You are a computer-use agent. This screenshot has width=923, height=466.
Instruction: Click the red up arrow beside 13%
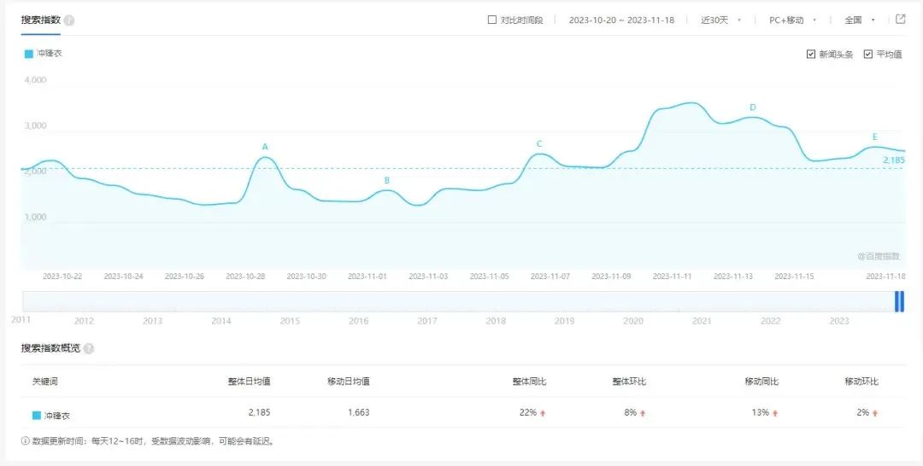[775, 413]
